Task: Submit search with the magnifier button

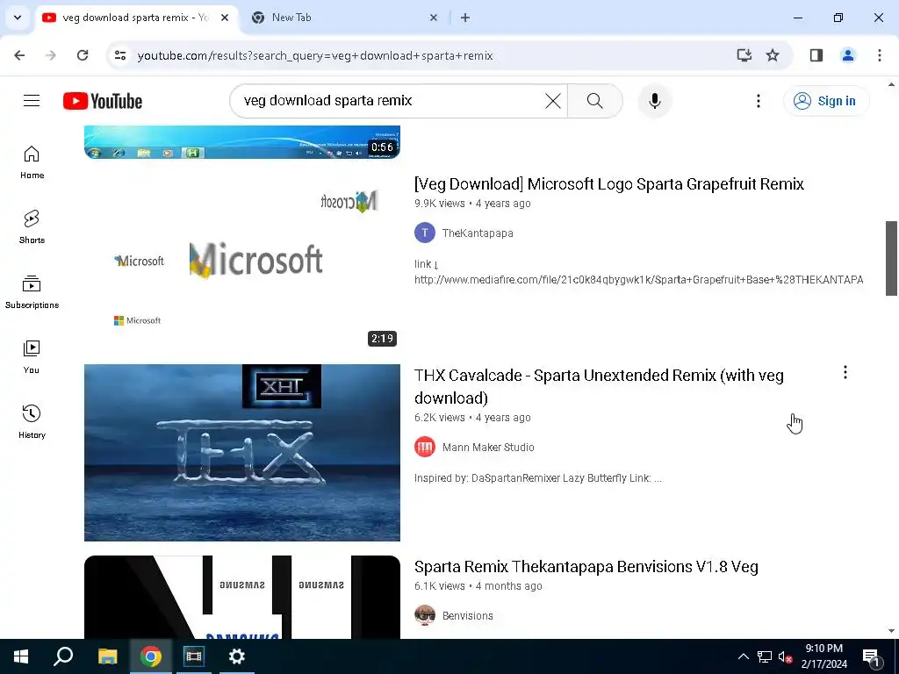Action: click(x=595, y=101)
